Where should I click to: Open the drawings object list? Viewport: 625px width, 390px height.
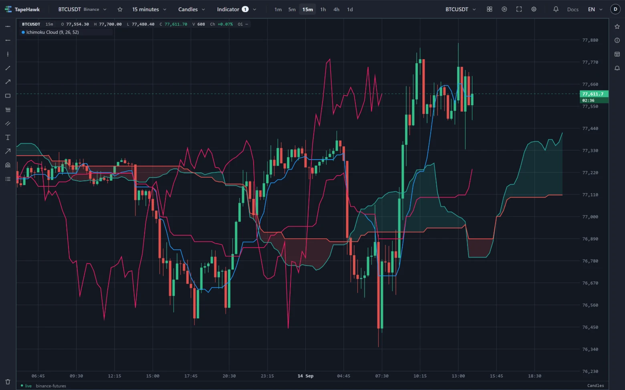[x=8, y=179]
